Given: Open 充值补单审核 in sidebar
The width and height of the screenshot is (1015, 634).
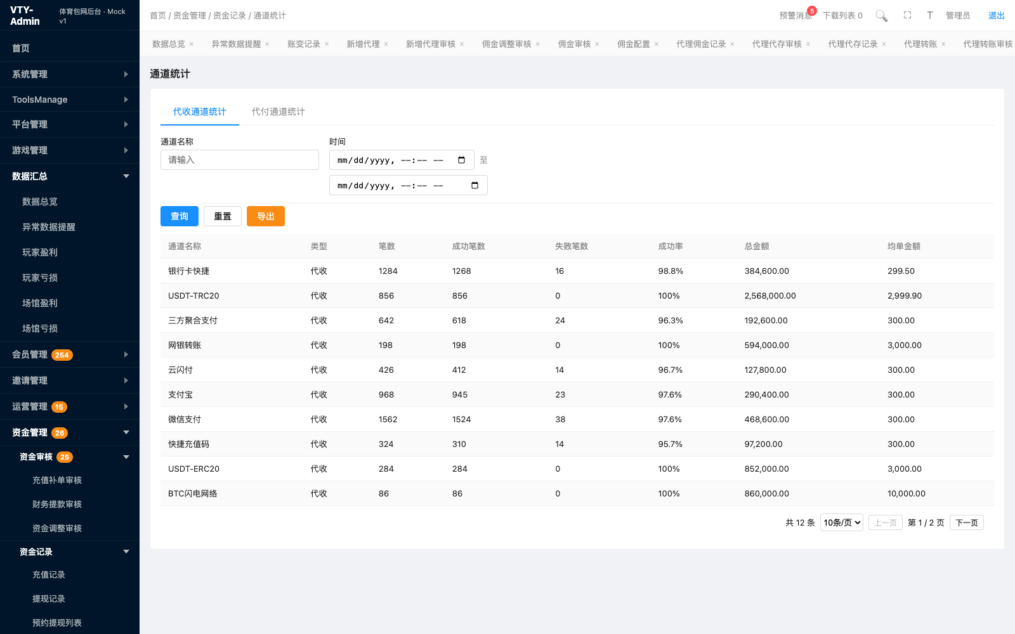Looking at the screenshot, I should tap(70, 481).
